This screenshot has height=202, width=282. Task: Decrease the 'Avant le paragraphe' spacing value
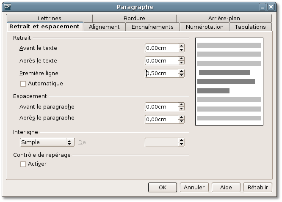pyautogui.click(x=181, y=109)
